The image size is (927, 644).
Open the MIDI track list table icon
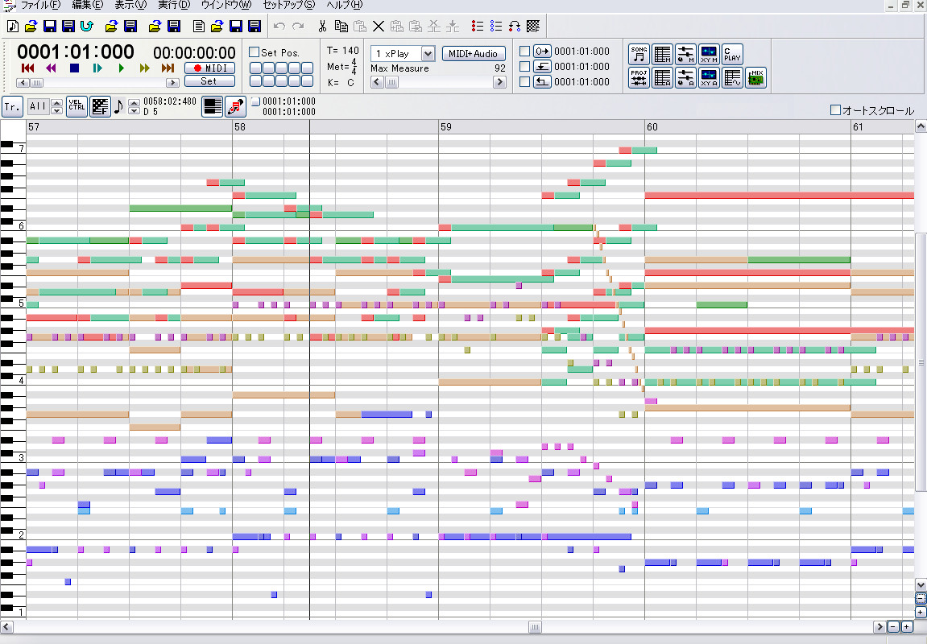663,55
